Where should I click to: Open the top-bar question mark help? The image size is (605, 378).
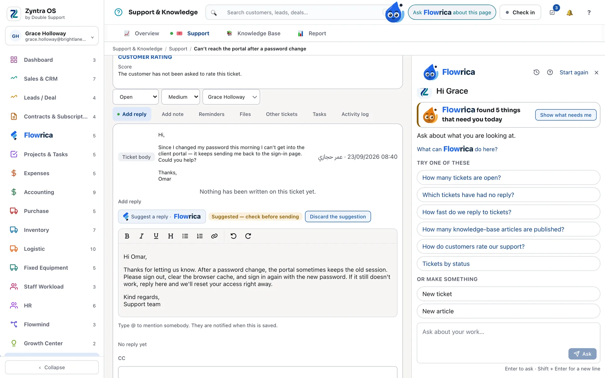[589, 12]
